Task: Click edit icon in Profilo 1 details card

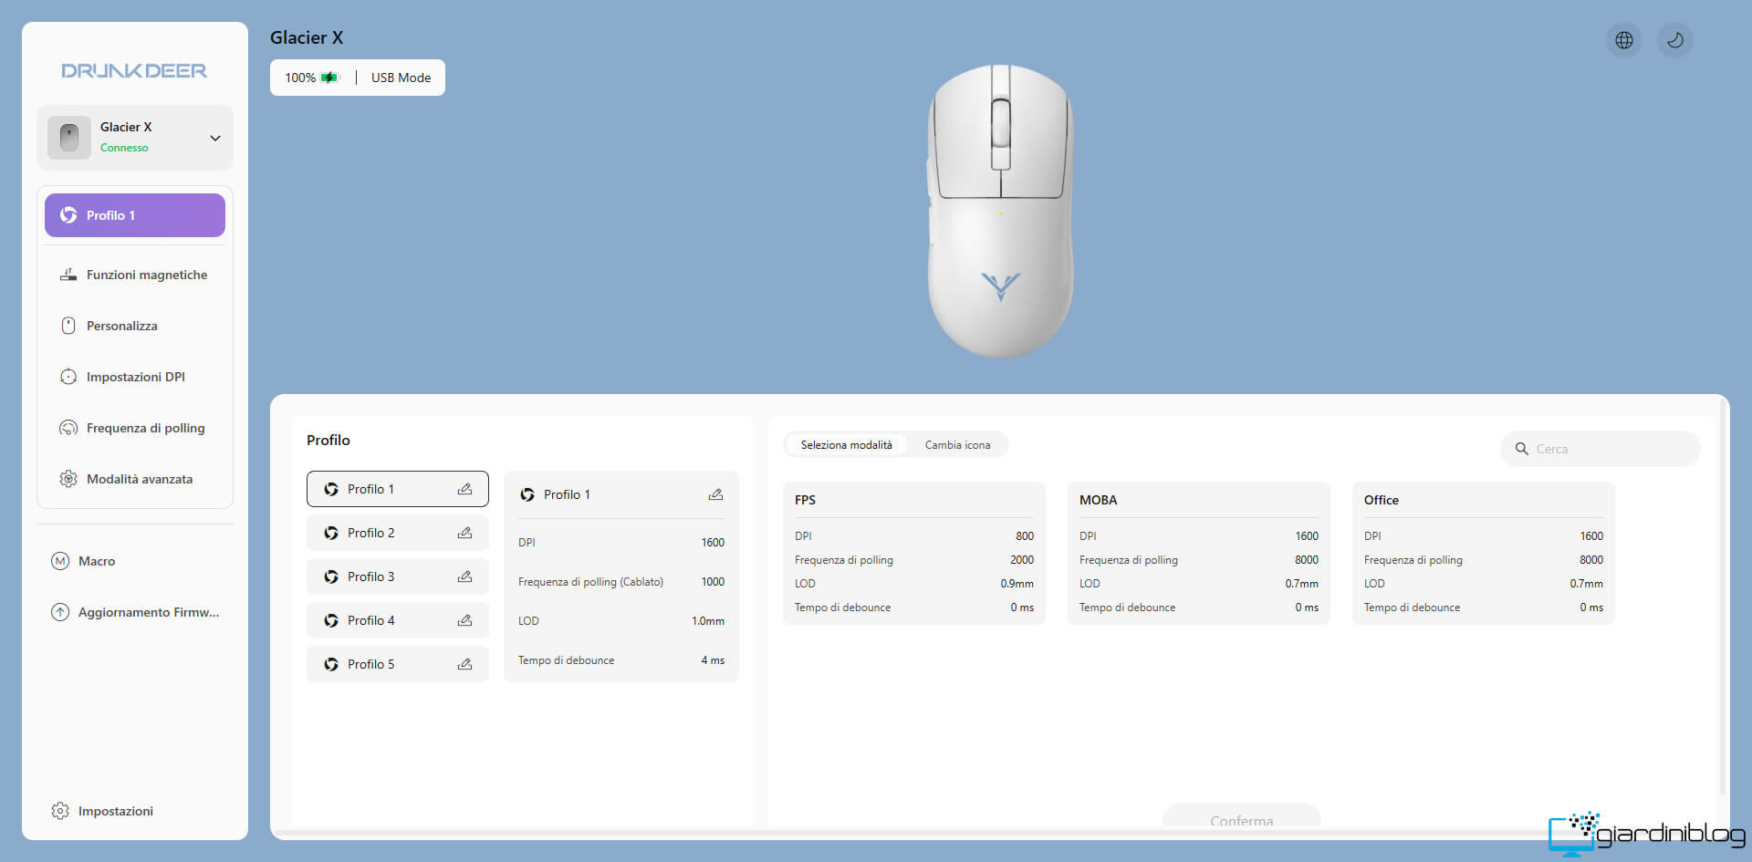Action: (x=715, y=494)
